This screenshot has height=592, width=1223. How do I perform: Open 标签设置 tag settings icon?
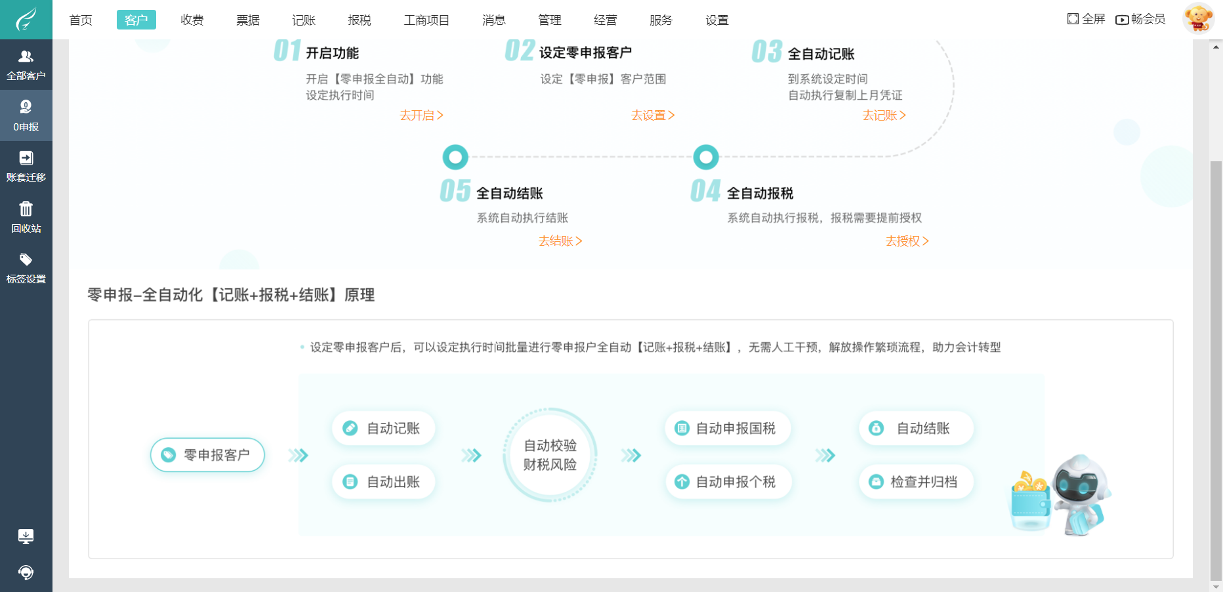coord(26,267)
